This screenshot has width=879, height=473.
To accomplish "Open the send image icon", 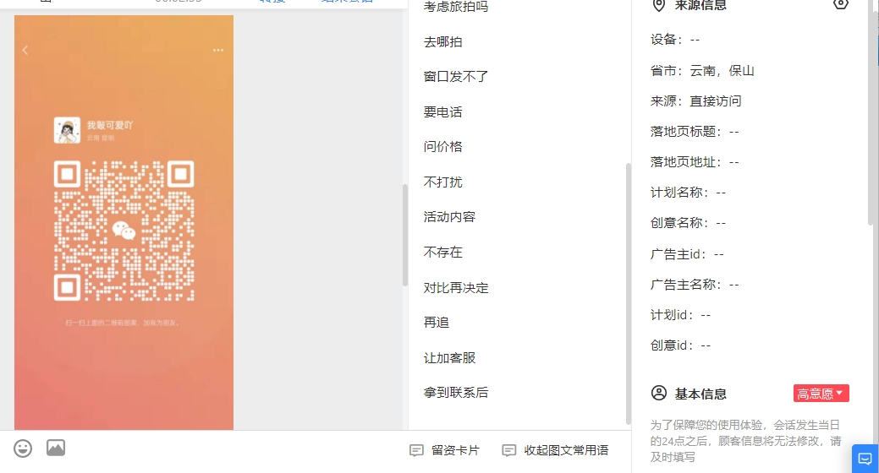I will click(x=56, y=448).
